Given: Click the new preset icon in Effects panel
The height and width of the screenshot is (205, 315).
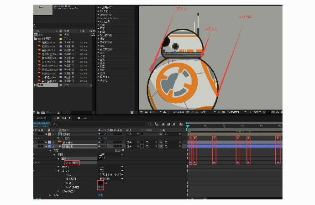Looking at the screenshot, I should [x=132, y=113].
